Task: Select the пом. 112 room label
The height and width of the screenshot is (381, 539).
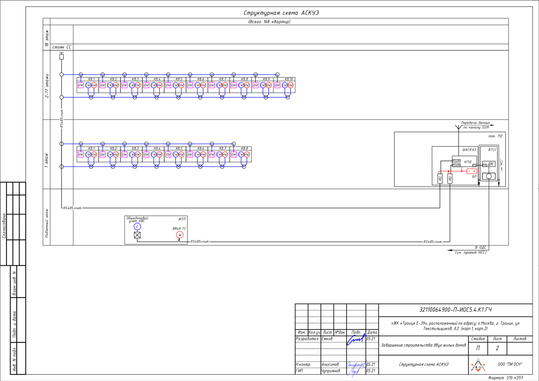Action: (x=495, y=136)
